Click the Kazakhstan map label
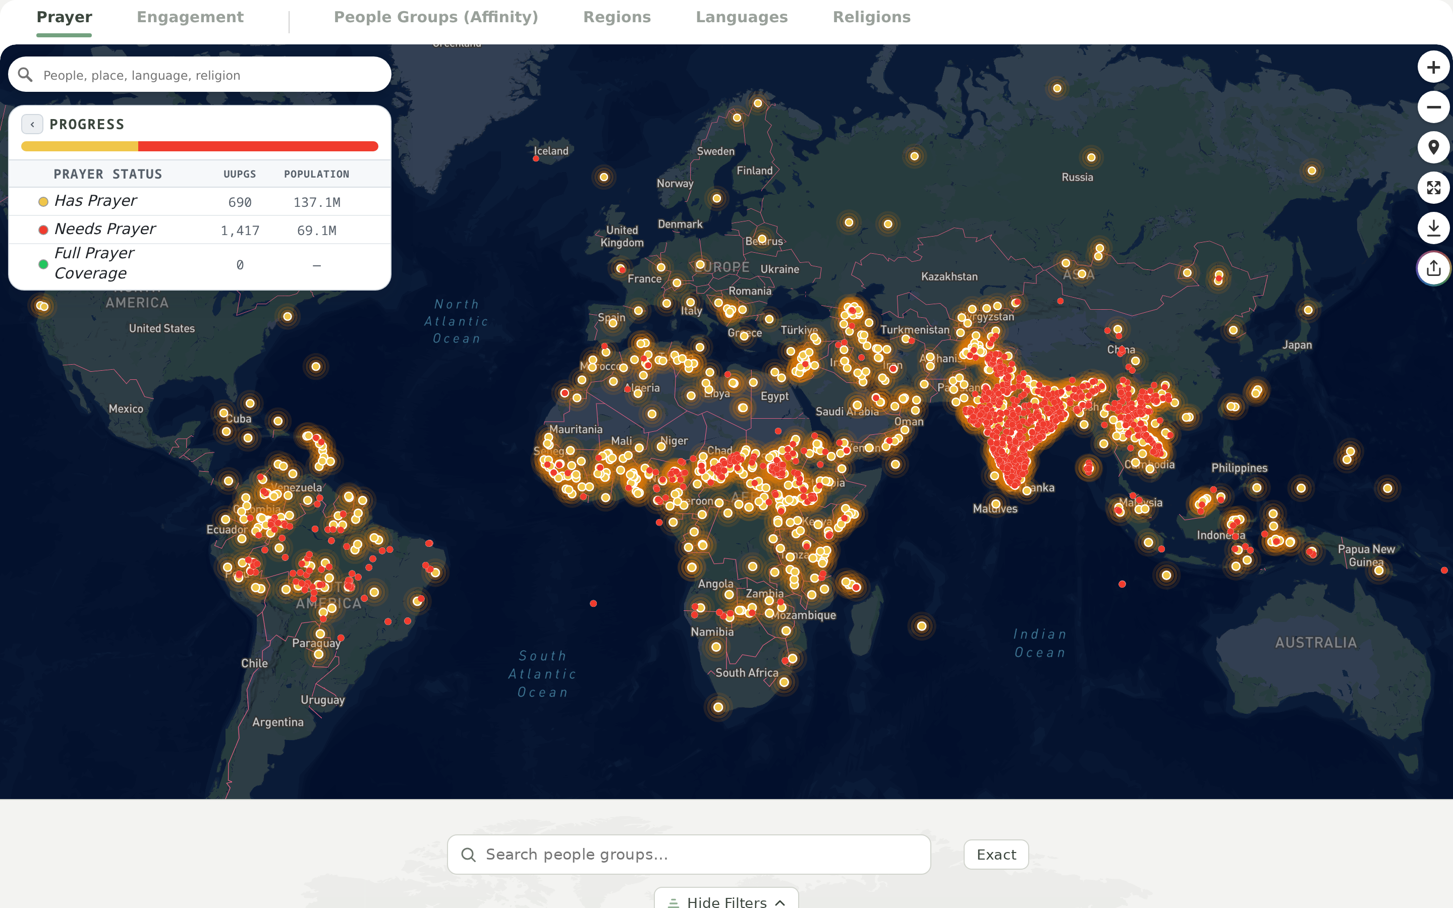 (949, 277)
